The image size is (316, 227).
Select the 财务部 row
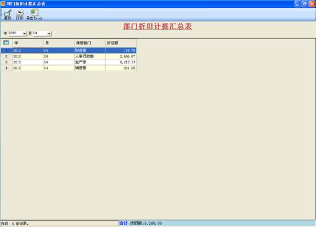tap(69, 50)
